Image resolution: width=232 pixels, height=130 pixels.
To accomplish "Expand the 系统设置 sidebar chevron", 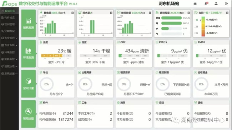I will pyautogui.click(x=16, y=74).
